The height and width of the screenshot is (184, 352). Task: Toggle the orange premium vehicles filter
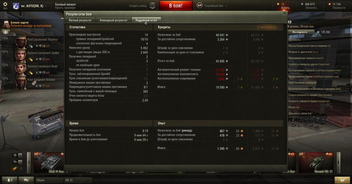tap(14, 169)
